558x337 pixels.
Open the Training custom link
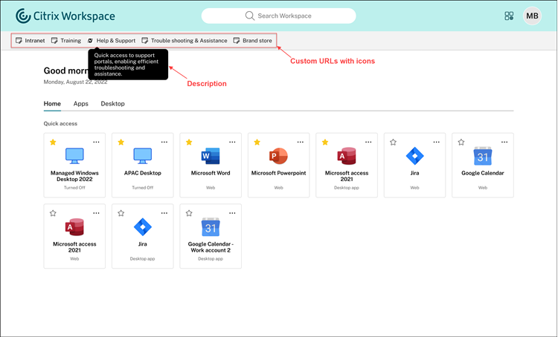point(66,41)
